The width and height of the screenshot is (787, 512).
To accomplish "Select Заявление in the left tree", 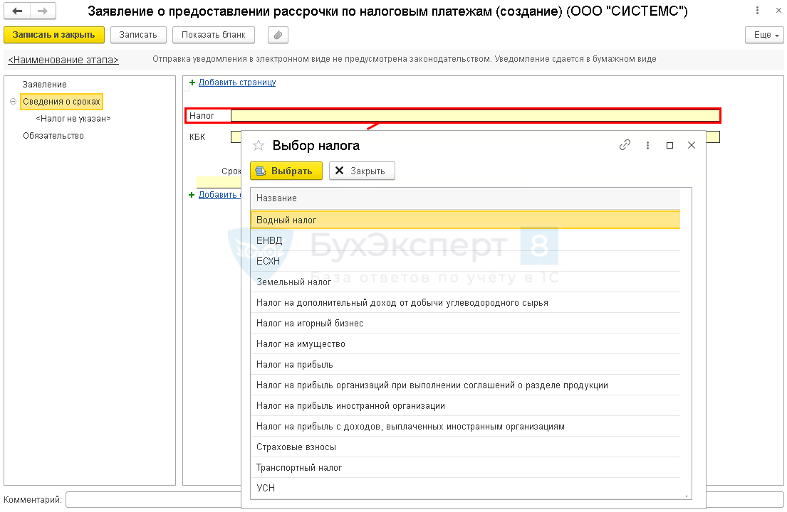I will click(44, 85).
